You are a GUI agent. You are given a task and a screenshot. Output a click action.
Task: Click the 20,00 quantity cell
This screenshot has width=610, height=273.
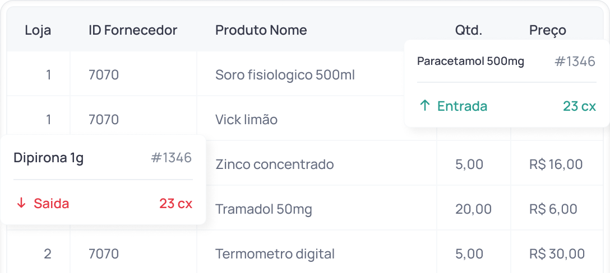click(473, 209)
